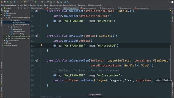The width and height of the screenshot is (174, 98).
Task: Click the override gutter icon on line 25
Action: tap(36, 11)
